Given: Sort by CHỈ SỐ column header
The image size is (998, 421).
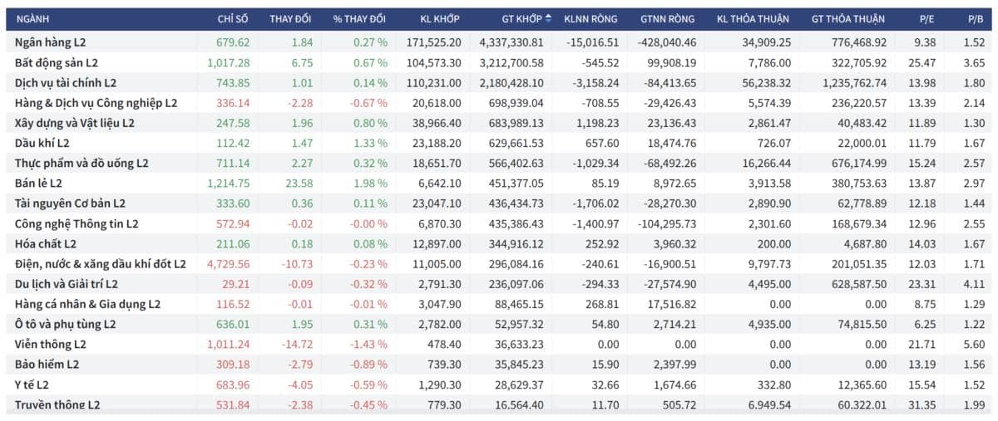Looking at the screenshot, I should 233,18.
